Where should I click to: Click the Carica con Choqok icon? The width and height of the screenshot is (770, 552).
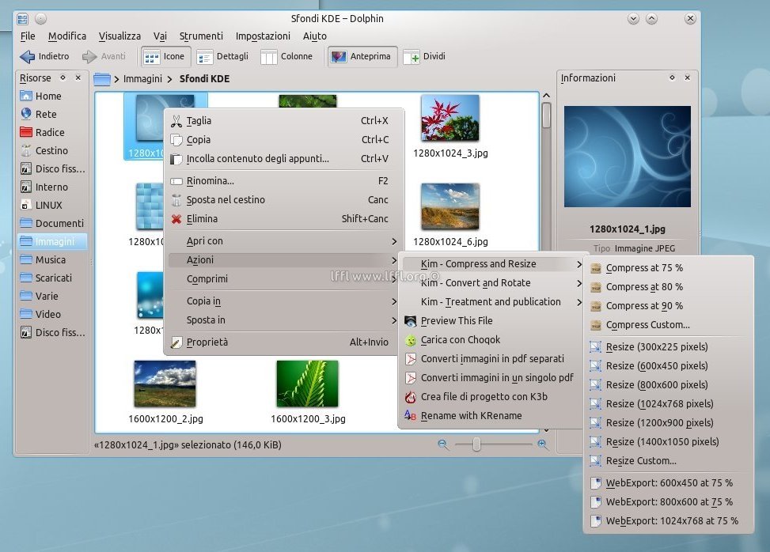[x=410, y=340]
